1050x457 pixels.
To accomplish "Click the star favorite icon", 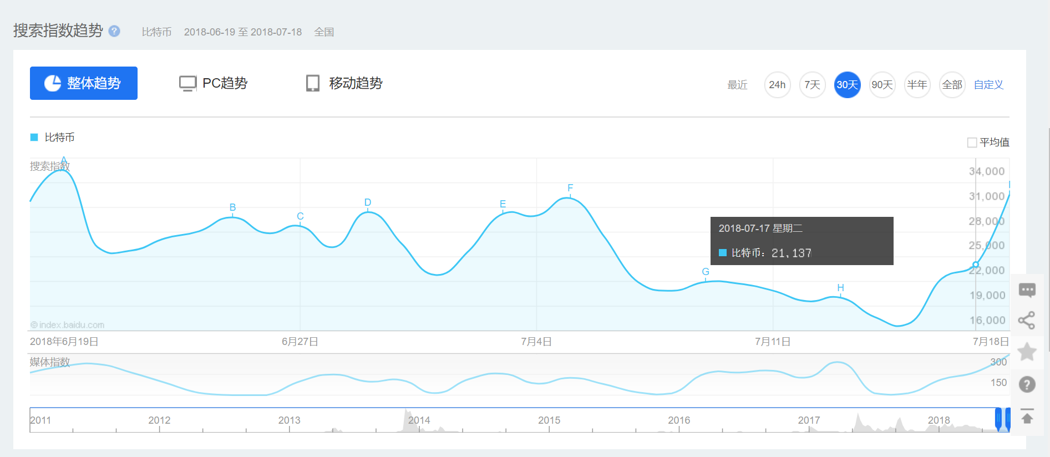I will 1027,352.
